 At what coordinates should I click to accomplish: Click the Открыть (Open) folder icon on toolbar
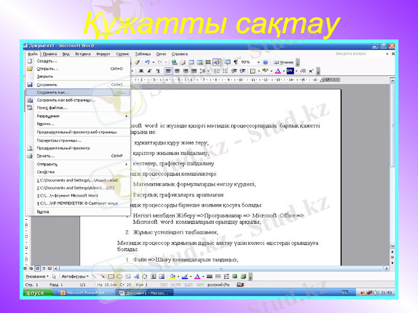29,67
